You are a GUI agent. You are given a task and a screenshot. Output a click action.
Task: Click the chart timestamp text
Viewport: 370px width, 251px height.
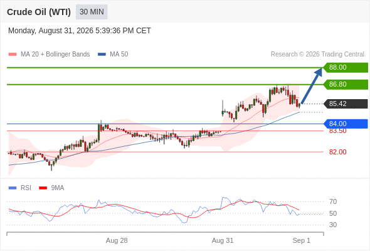(x=80, y=31)
